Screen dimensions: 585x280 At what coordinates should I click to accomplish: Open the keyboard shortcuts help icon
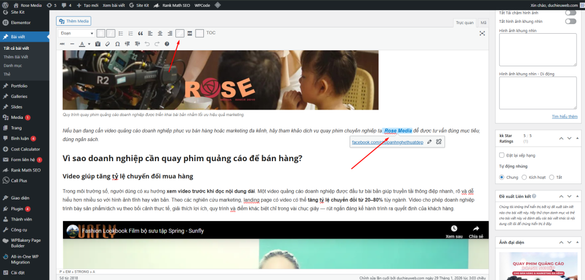pyautogui.click(x=167, y=43)
